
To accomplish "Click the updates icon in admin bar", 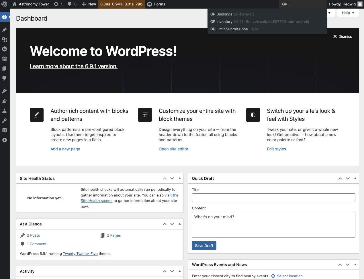I will 58,4.
